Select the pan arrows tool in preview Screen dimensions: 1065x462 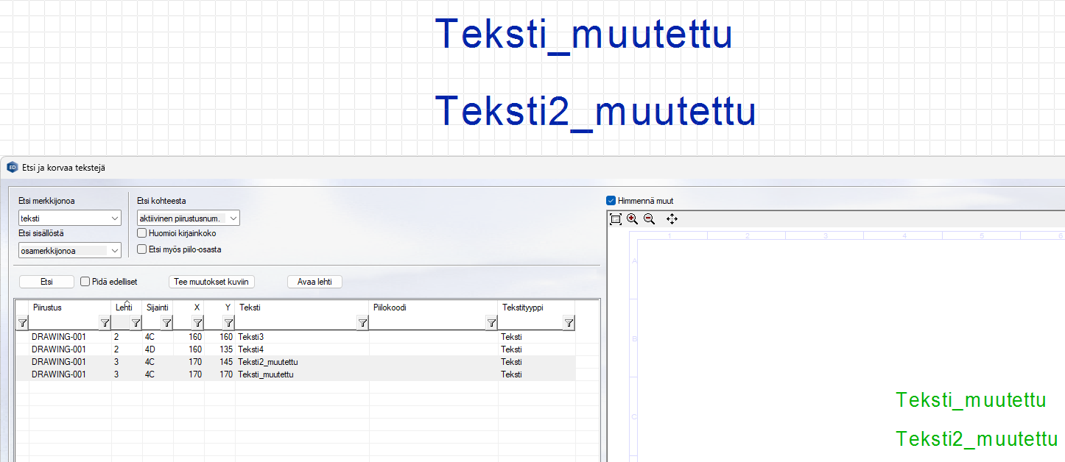tap(672, 218)
